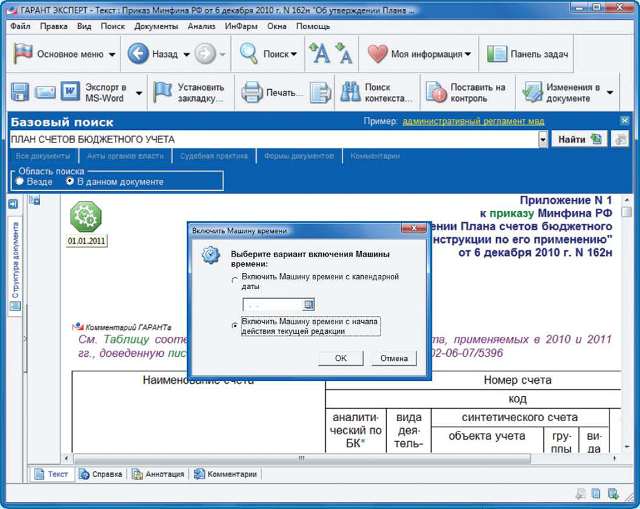Open the 'административный регламент мвд' example link
Viewport: 640px width, 509px height.
click(x=473, y=122)
